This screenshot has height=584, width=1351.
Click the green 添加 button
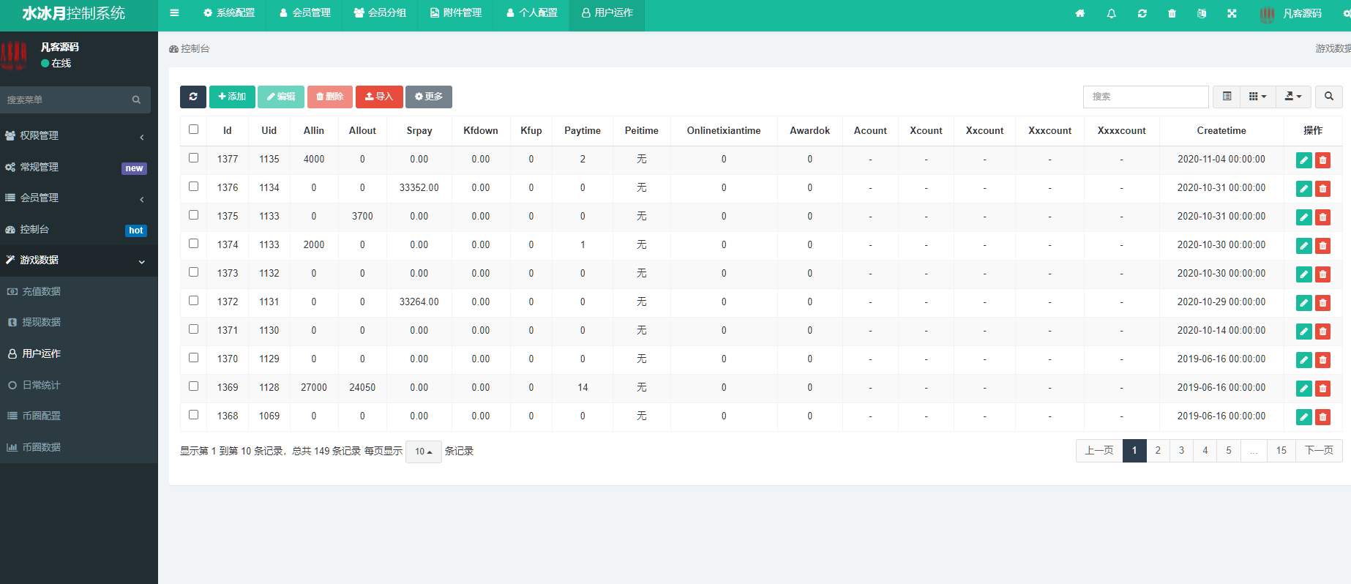(232, 97)
